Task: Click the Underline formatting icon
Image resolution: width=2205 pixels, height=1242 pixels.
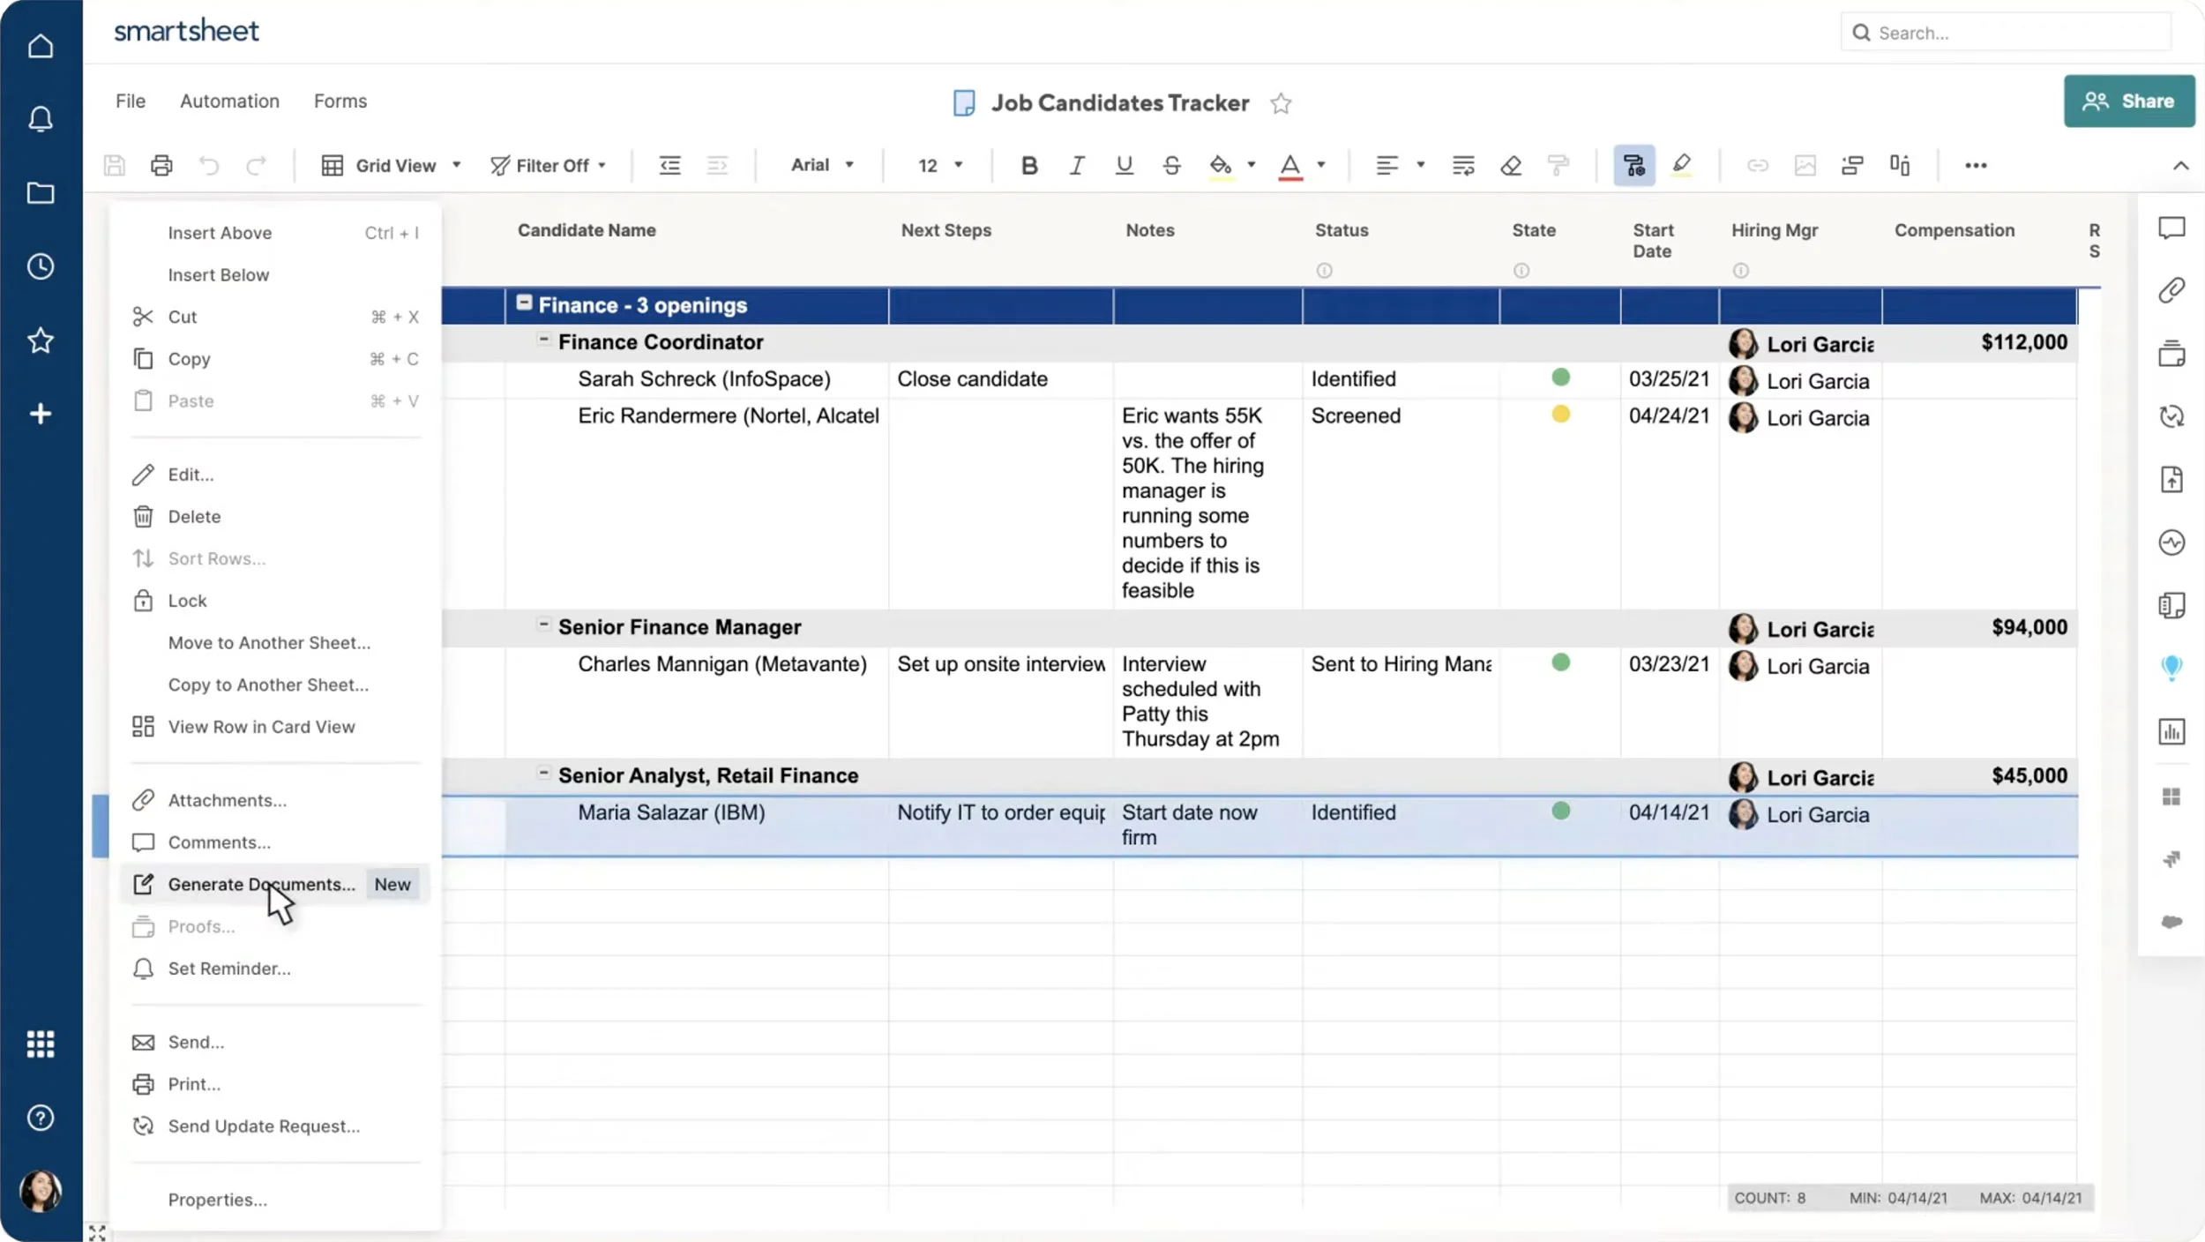Action: pos(1124,163)
